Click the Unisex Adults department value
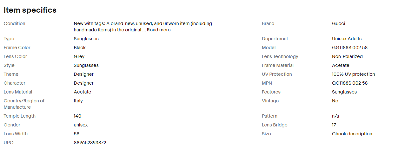This screenshot has height=148, width=411. (x=347, y=39)
